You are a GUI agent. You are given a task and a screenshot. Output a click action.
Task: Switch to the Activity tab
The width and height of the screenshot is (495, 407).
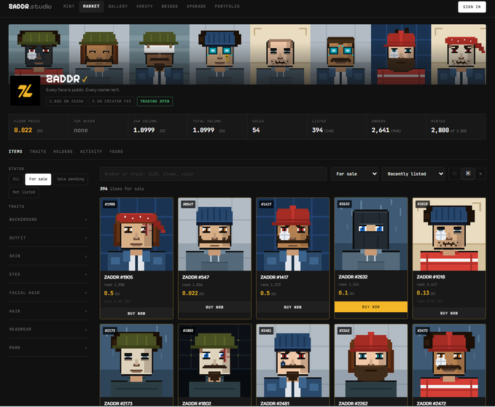click(x=91, y=152)
